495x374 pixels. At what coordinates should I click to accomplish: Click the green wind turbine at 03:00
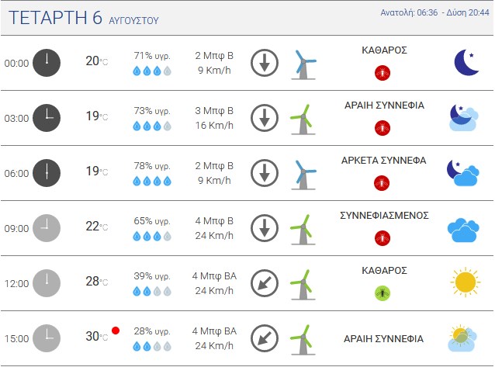[x=303, y=119]
